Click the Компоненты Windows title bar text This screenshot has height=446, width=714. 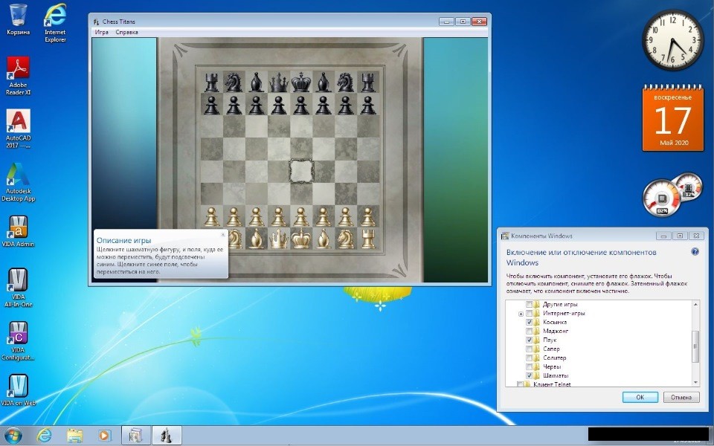[541, 236]
